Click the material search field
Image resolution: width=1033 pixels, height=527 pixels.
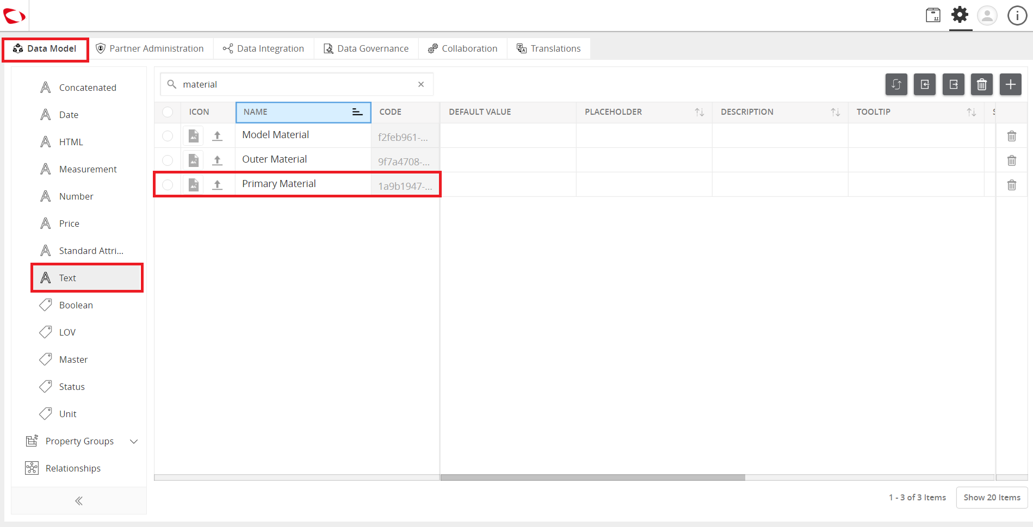[x=296, y=84]
